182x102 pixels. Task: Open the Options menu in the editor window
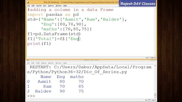click(51, 6)
